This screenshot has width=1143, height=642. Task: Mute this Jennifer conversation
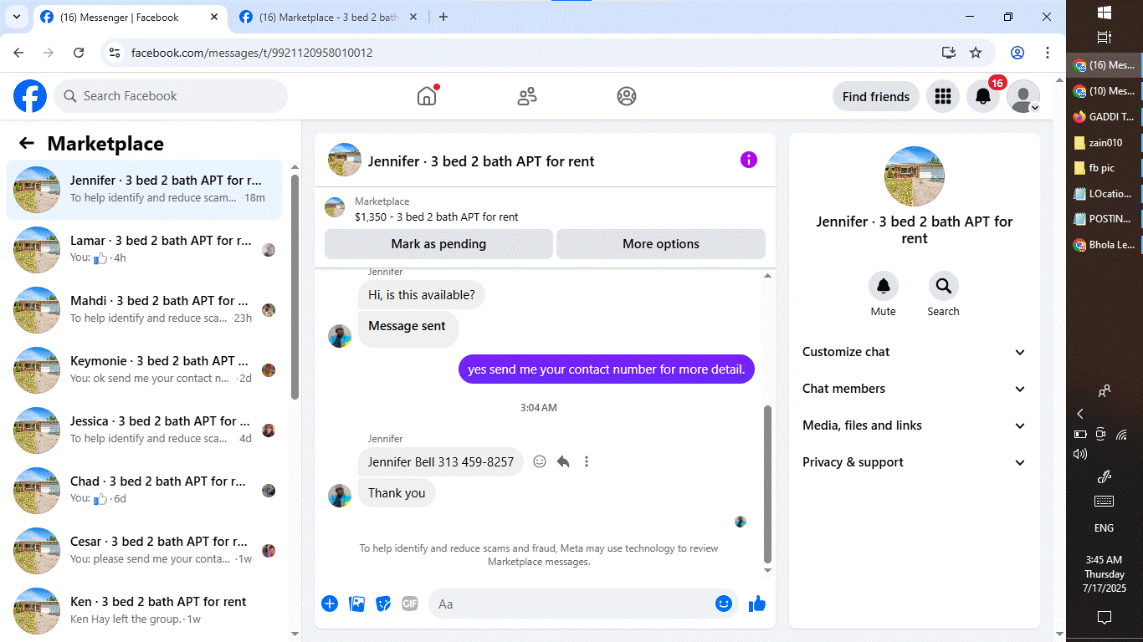pos(883,286)
